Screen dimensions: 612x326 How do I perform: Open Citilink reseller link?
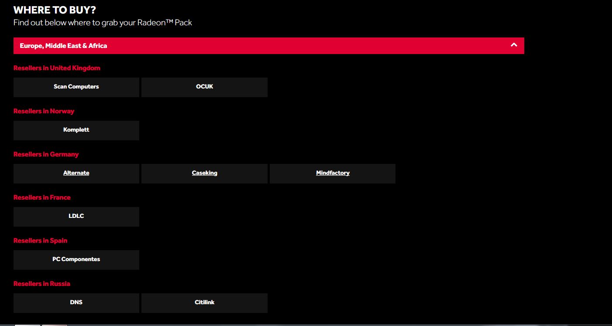tap(204, 303)
